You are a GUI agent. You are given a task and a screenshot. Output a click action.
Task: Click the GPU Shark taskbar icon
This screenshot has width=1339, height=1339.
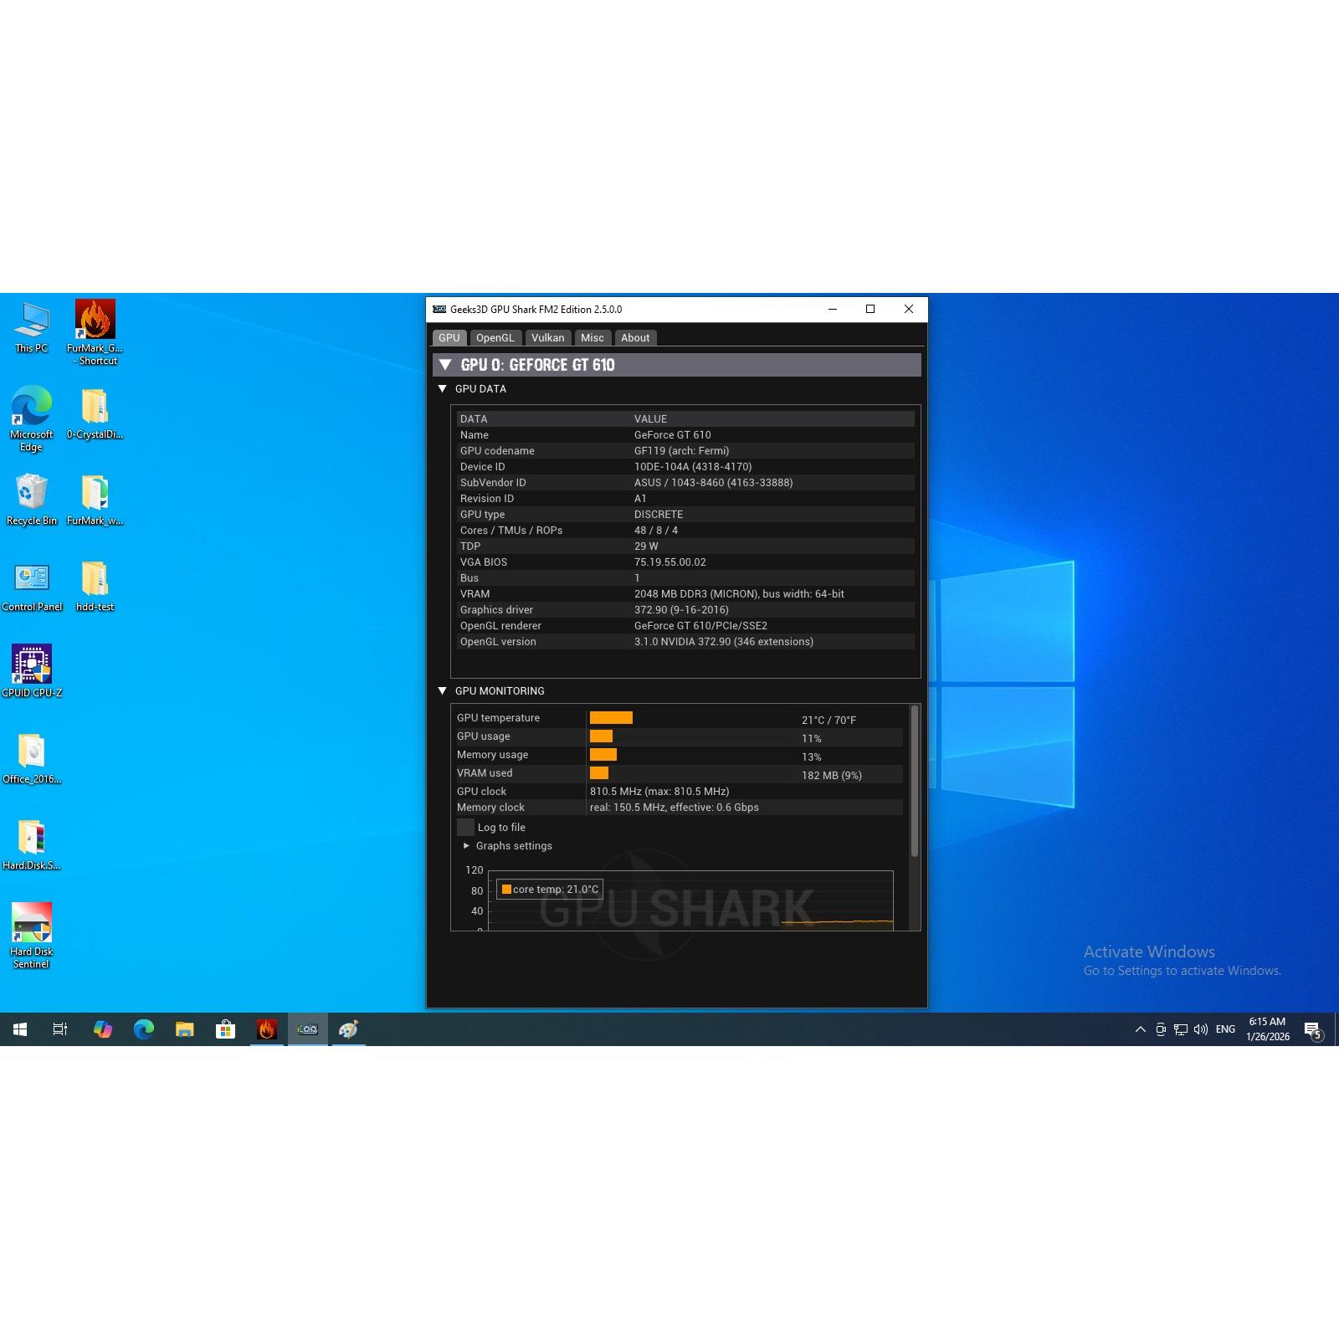(x=308, y=1029)
